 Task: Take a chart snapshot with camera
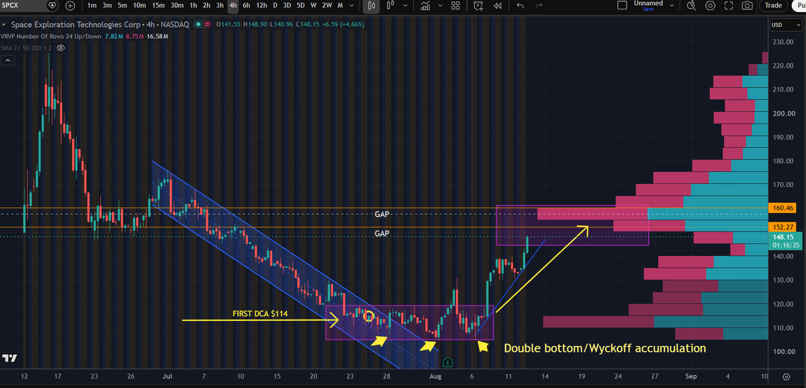(747, 5)
